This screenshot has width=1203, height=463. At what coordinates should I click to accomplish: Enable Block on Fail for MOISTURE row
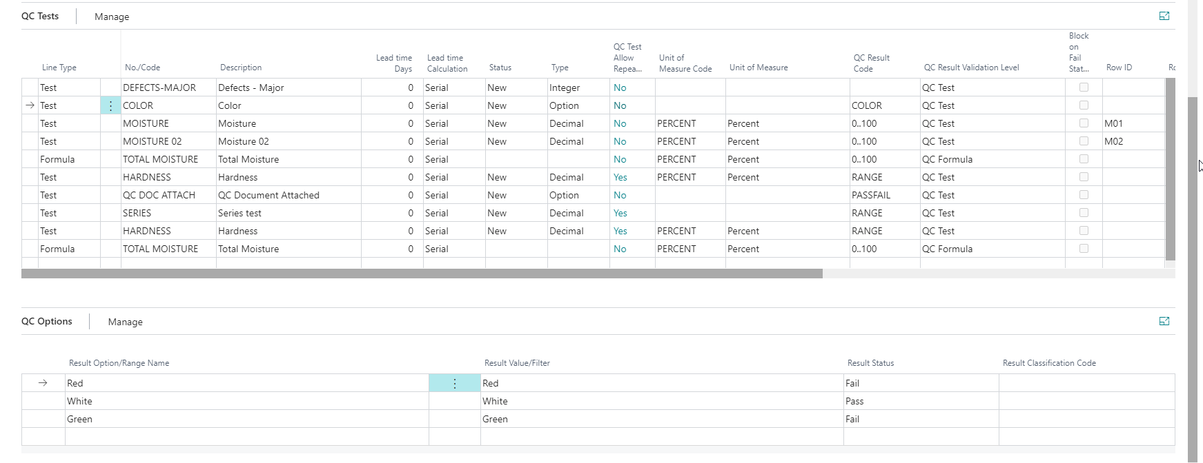click(x=1083, y=124)
